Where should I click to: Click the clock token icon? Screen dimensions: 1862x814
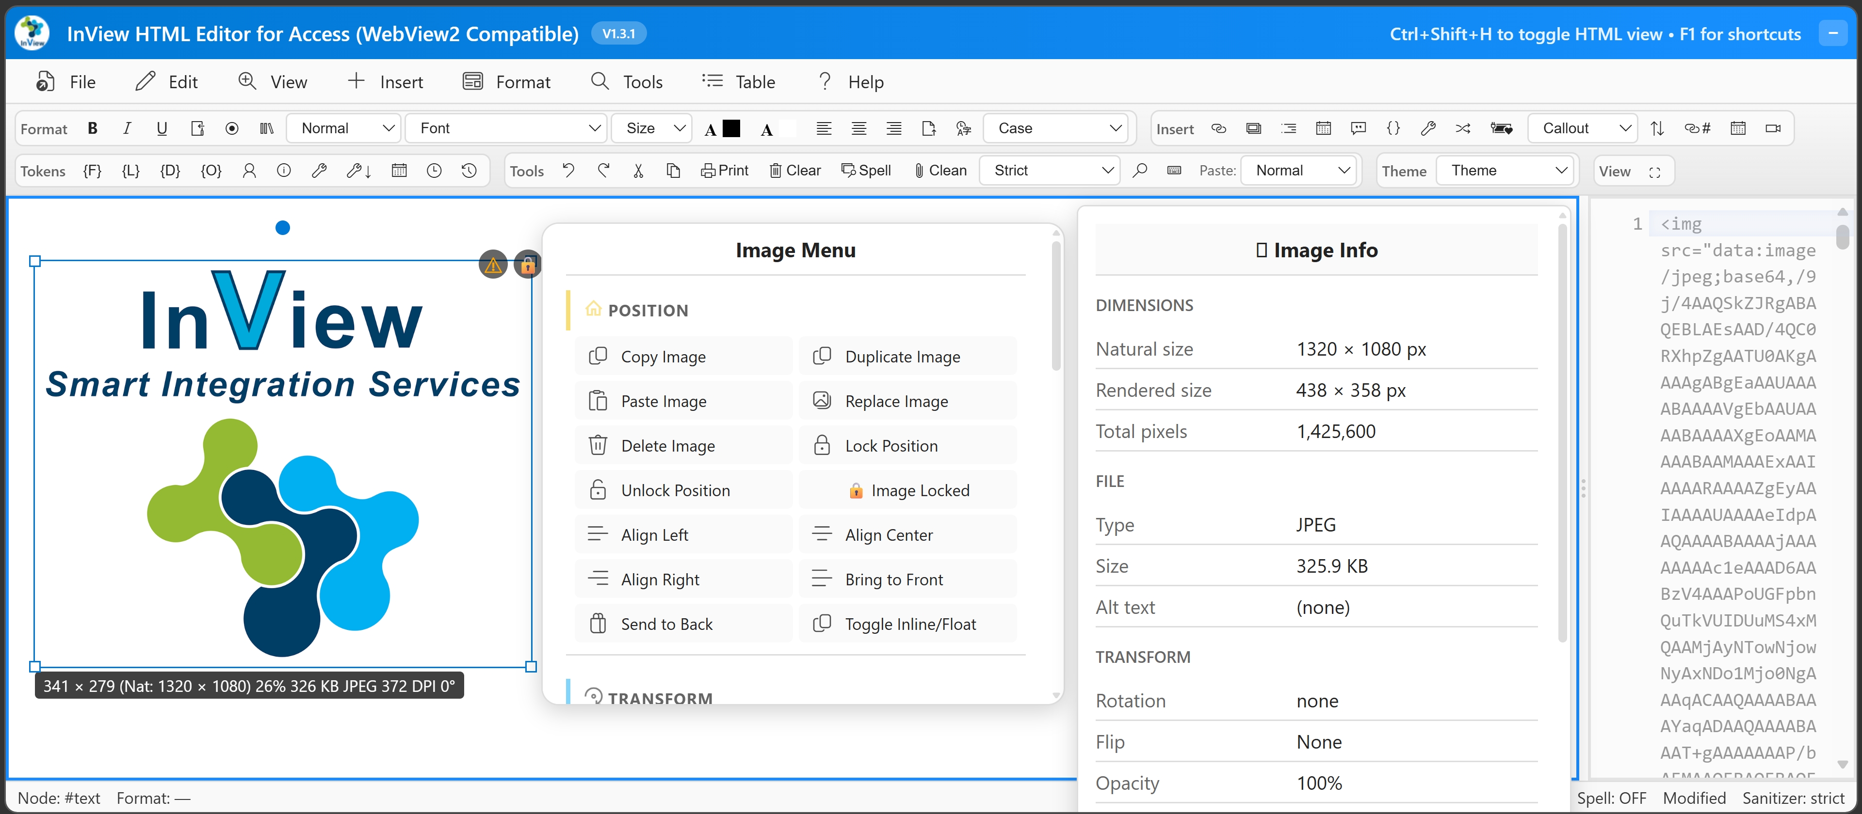[x=435, y=171]
